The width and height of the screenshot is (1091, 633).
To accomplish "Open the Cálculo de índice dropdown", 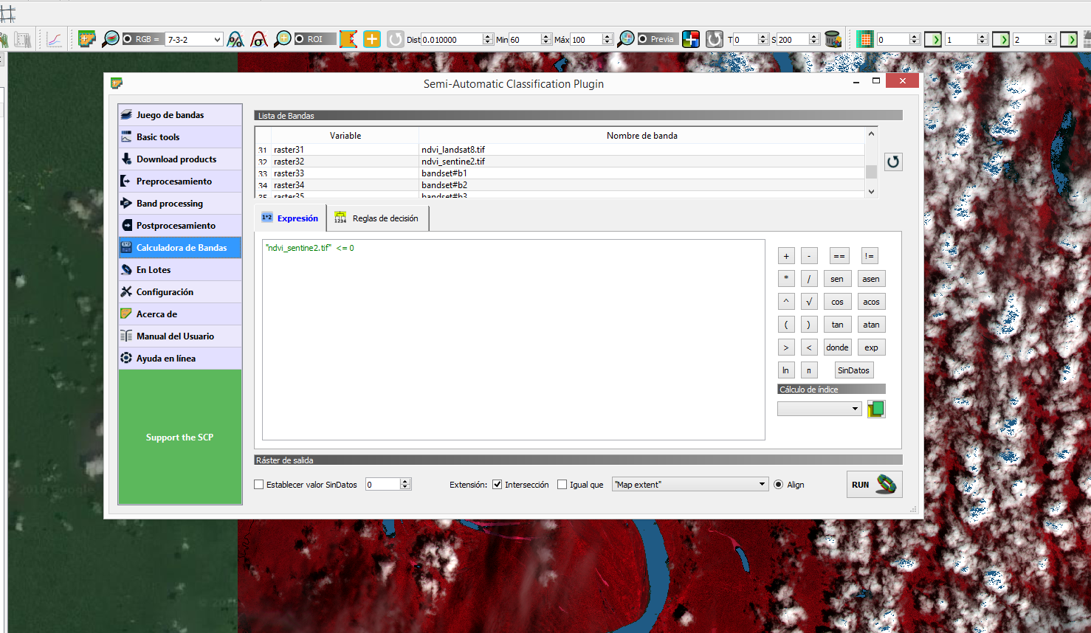I will pyautogui.click(x=819, y=409).
